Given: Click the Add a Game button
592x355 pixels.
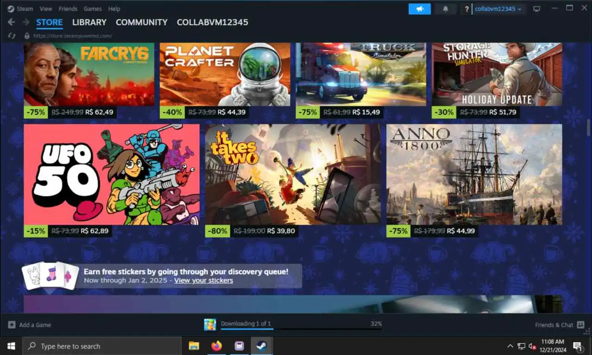Looking at the screenshot, I should (x=30, y=325).
